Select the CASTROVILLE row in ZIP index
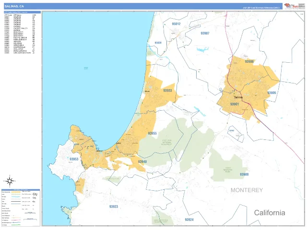 (20, 47)
